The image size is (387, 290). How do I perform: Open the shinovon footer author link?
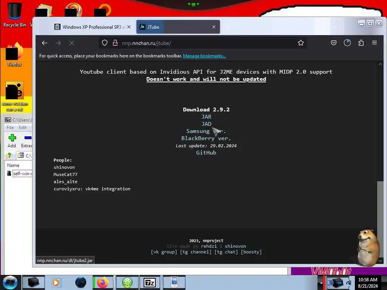tap(235, 246)
